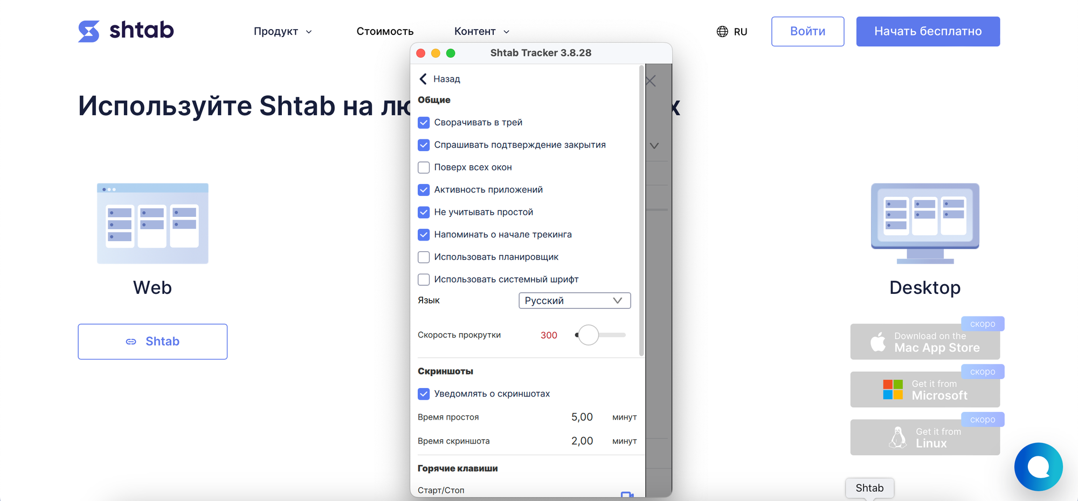The image size is (1078, 501).
Task: Enable Использовать планировщик checkbox
Action: click(424, 257)
